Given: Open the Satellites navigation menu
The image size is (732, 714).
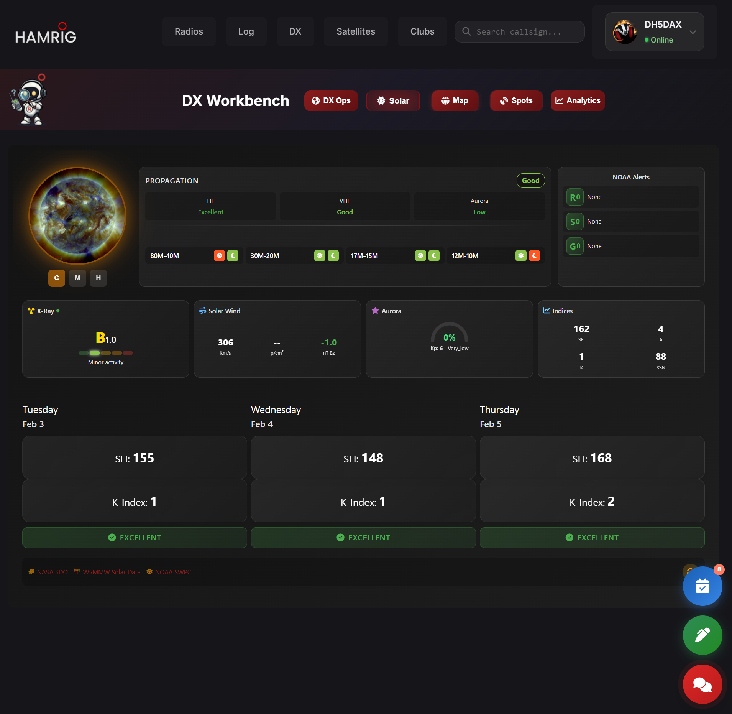Looking at the screenshot, I should 355,31.
